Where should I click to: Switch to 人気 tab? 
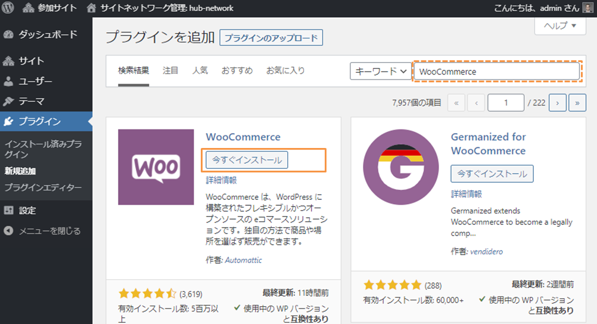click(200, 70)
